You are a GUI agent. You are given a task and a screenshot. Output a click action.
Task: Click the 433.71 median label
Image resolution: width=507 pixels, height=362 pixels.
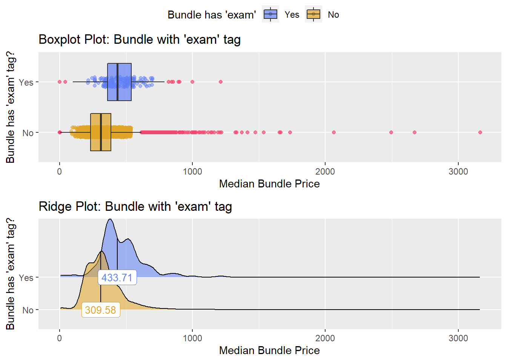pyautogui.click(x=117, y=278)
